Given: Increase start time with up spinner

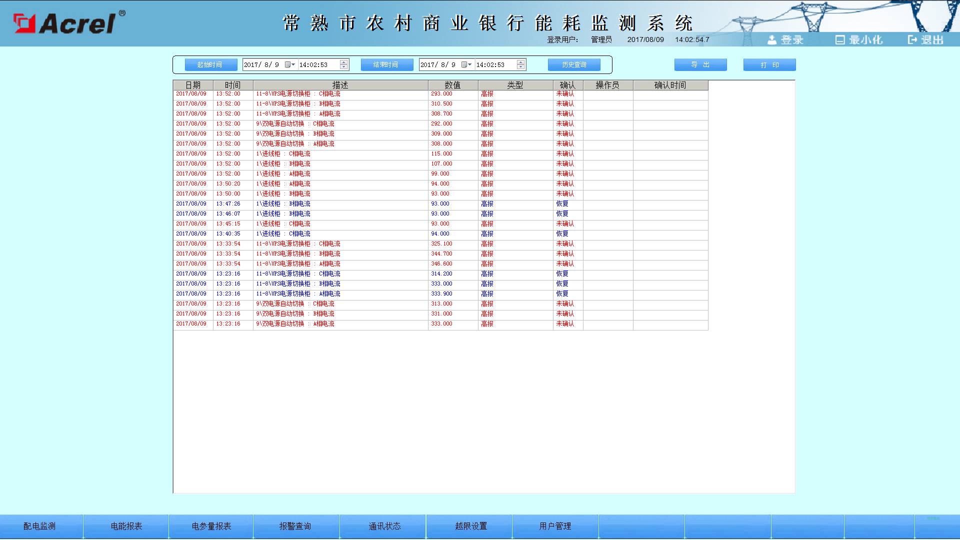Looking at the screenshot, I should pos(343,62).
